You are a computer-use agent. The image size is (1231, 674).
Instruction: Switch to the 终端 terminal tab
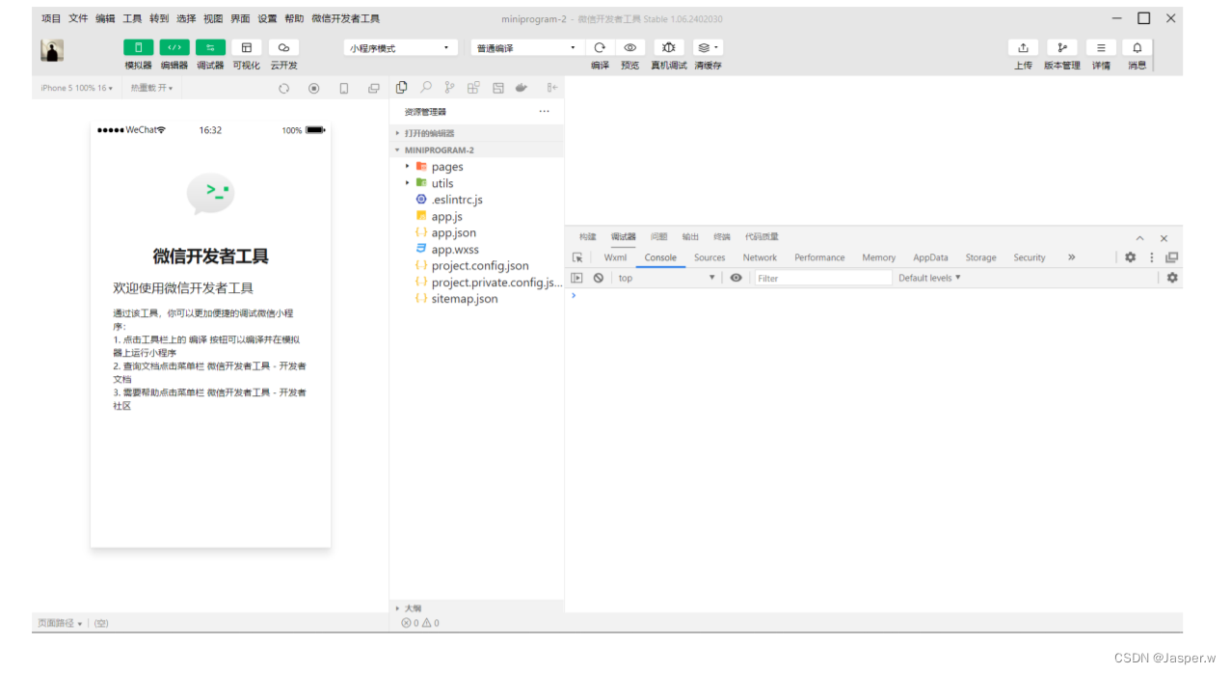[722, 236]
